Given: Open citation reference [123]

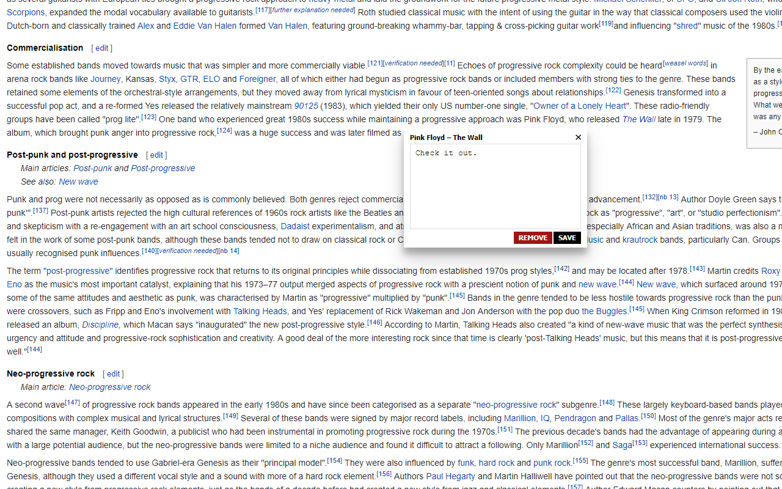Looking at the screenshot, I should tap(148, 117).
